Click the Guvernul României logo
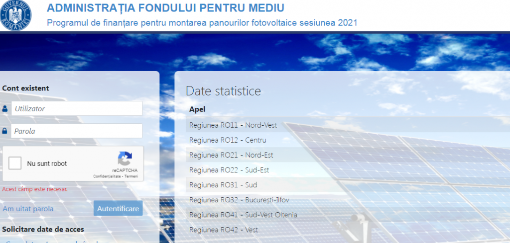The height and width of the screenshot is (243, 510). tap(16, 15)
